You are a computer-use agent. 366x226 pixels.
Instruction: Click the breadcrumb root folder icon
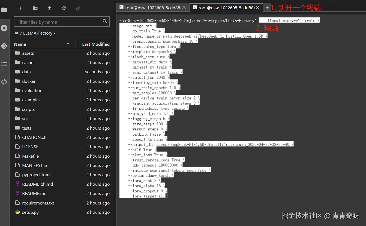point(17,33)
